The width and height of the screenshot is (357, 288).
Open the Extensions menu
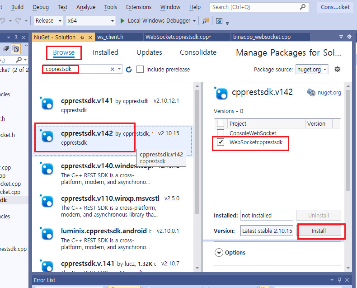click(x=139, y=7)
